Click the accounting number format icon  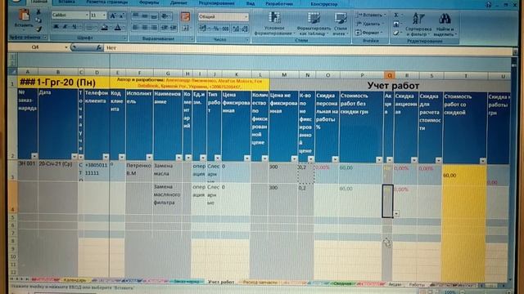tap(203, 29)
